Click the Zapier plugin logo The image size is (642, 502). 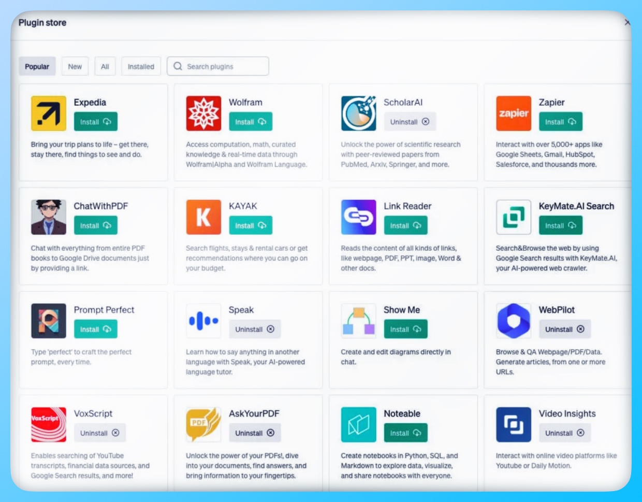point(514,113)
